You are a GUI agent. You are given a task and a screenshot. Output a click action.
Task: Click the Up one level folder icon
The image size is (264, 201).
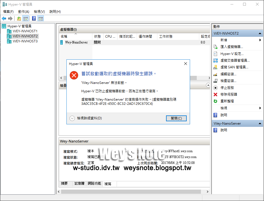[19, 18]
